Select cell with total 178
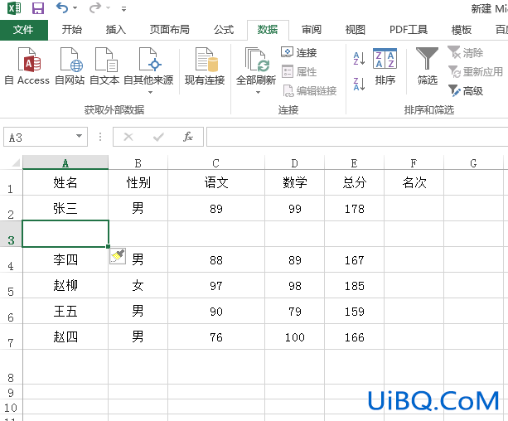 [x=354, y=208]
